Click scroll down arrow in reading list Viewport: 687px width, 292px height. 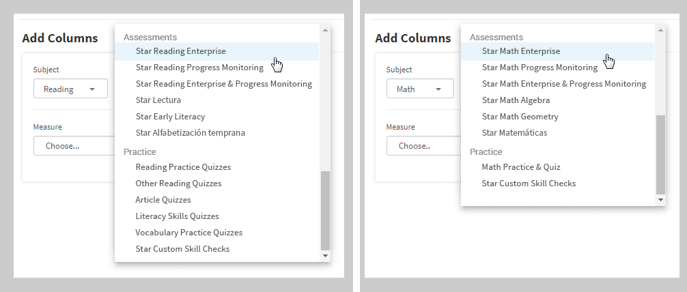pyautogui.click(x=325, y=256)
